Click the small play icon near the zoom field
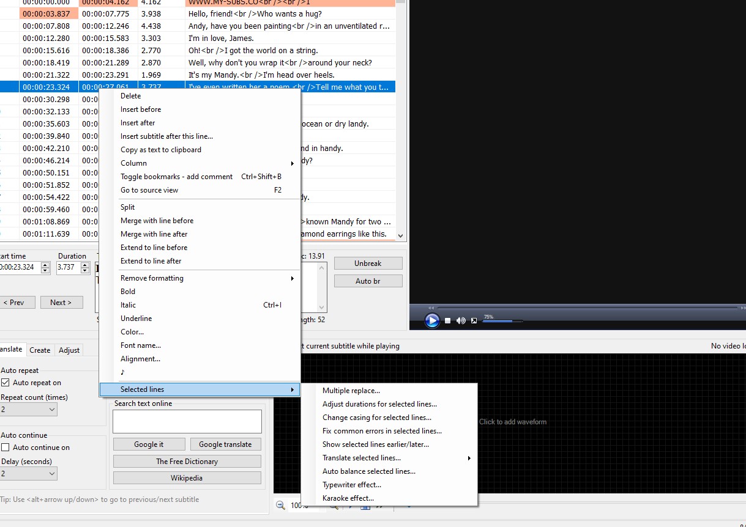 (x=351, y=507)
